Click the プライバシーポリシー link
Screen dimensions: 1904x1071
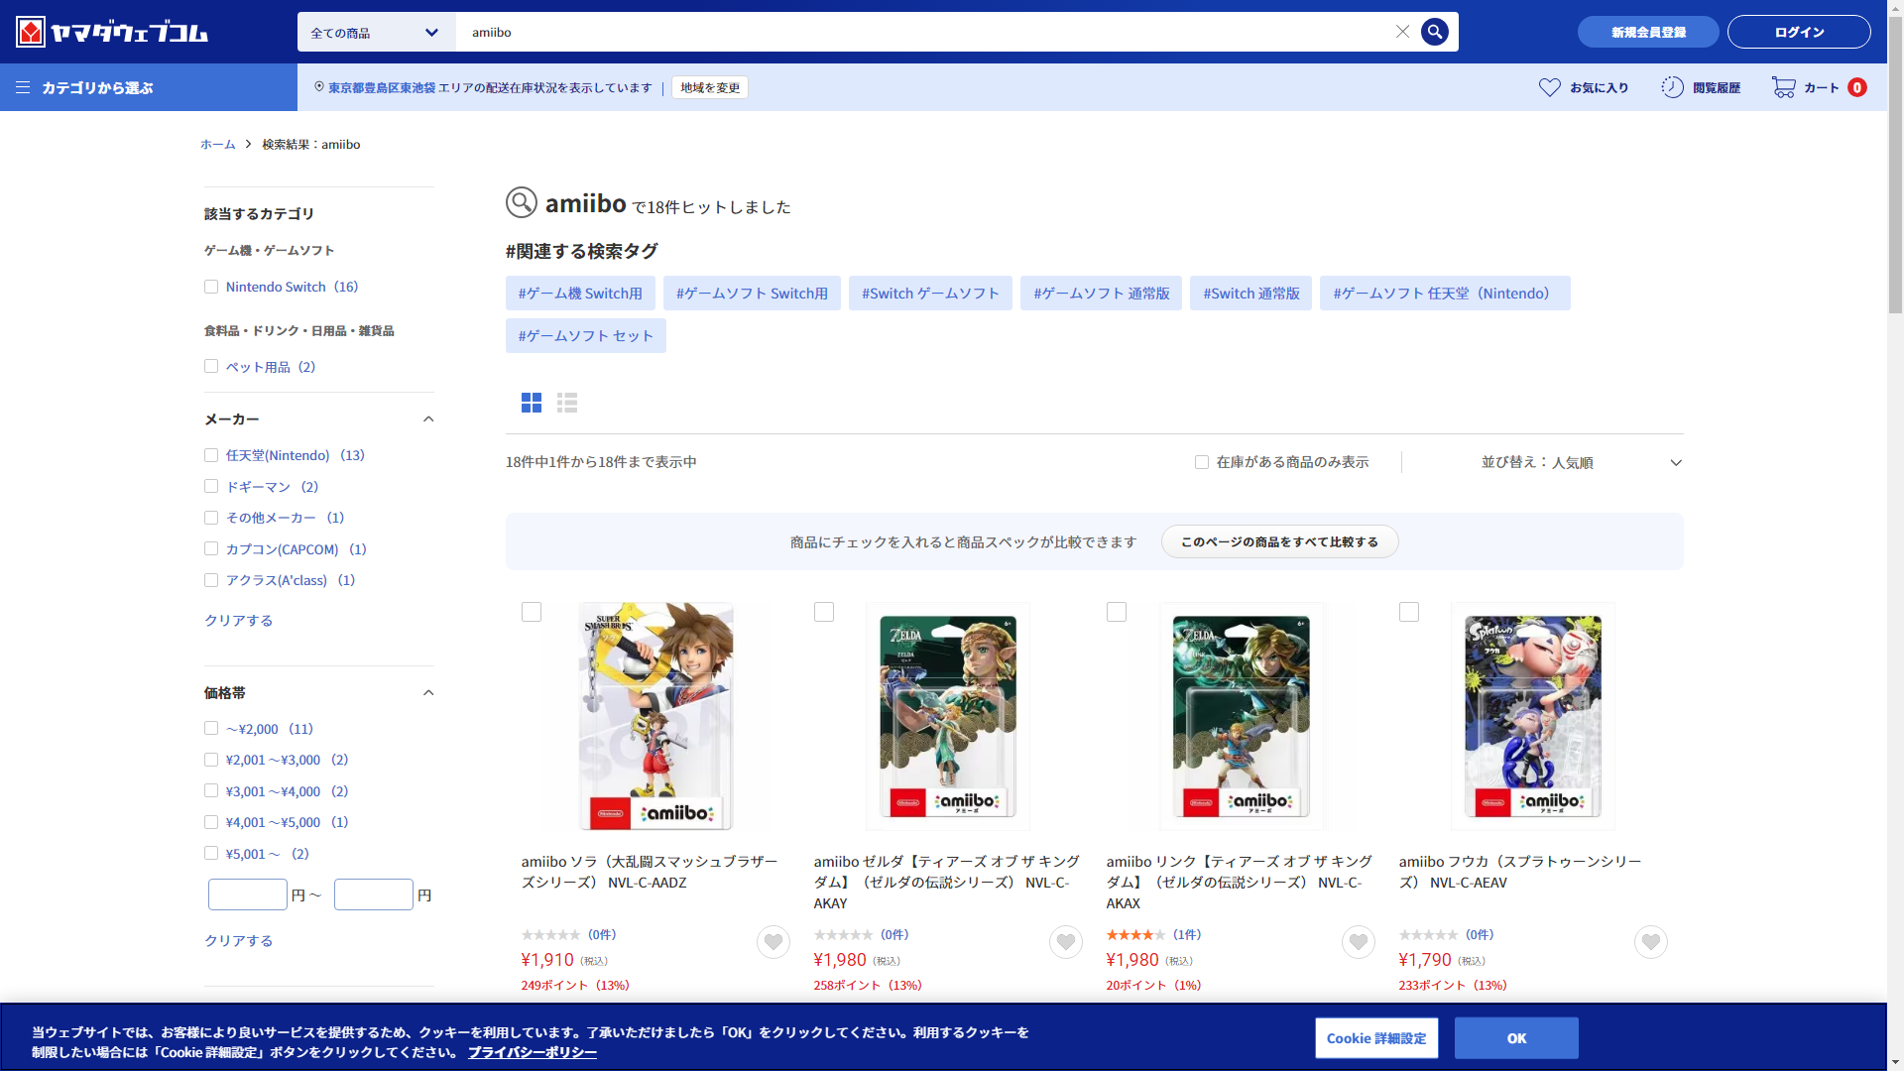point(532,1052)
